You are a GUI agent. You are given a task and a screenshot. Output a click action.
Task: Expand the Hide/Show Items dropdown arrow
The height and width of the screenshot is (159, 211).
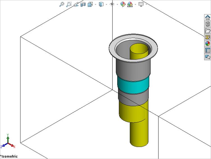pyautogui.click(x=117, y=4)
